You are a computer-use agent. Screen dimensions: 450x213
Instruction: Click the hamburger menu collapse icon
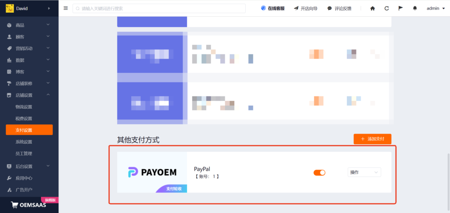[x=66, y=8]
